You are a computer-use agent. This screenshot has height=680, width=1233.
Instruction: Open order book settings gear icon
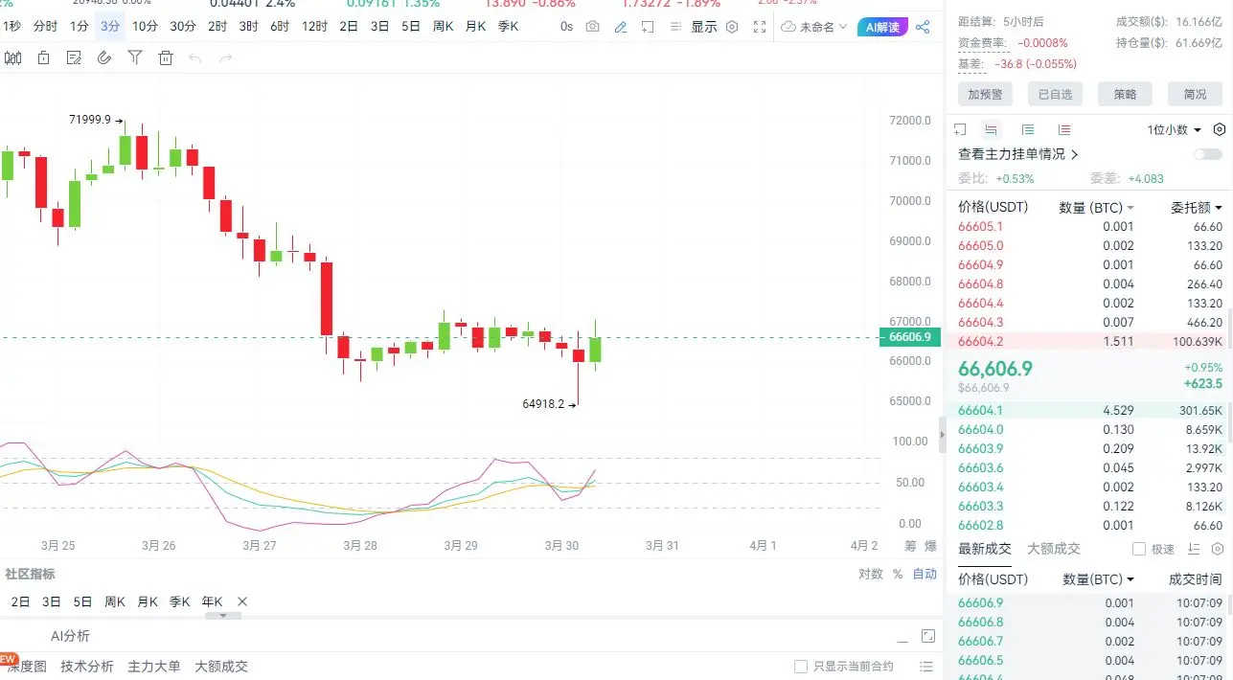[x=1220, y=129]
